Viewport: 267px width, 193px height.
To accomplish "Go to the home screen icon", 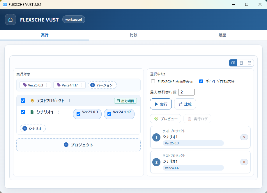I will 10,20.
